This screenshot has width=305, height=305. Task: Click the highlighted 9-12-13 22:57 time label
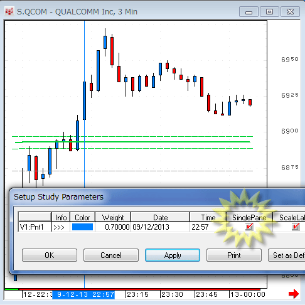83,294
